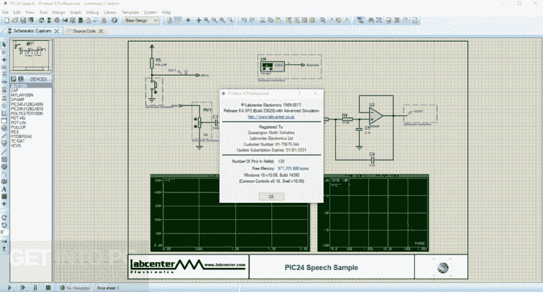Viewport: 543px width, 292px height.
Task: Open the Library menu
Action: tap(110, 12)
